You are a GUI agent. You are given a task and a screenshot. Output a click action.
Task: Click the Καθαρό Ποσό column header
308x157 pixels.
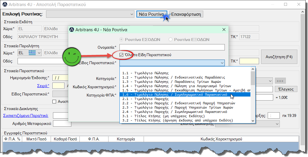coord(65,139)
